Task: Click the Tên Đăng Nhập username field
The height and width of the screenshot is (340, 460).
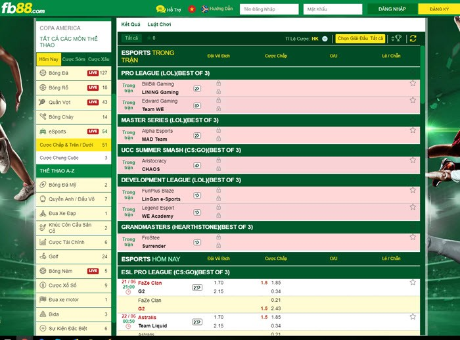Action: 269,9
